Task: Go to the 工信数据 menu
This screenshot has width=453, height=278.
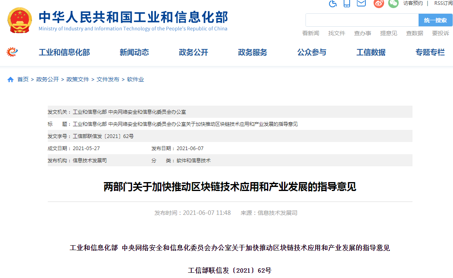Action: point(371,52)
